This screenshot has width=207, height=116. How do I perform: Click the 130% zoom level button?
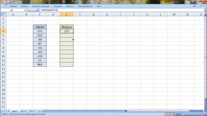178,114
